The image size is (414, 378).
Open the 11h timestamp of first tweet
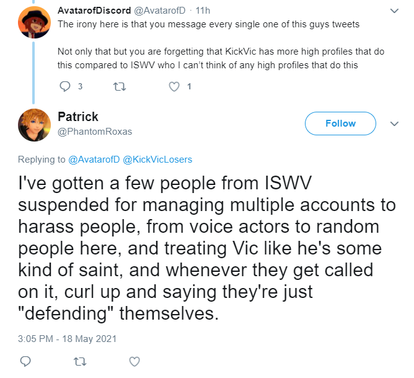(x=203, y=11)
